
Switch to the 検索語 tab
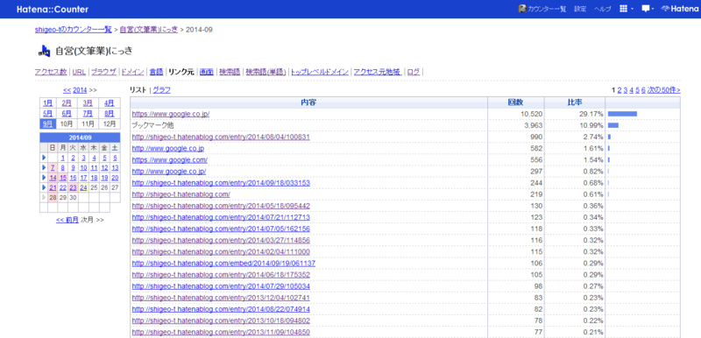(x=230, y=72)
